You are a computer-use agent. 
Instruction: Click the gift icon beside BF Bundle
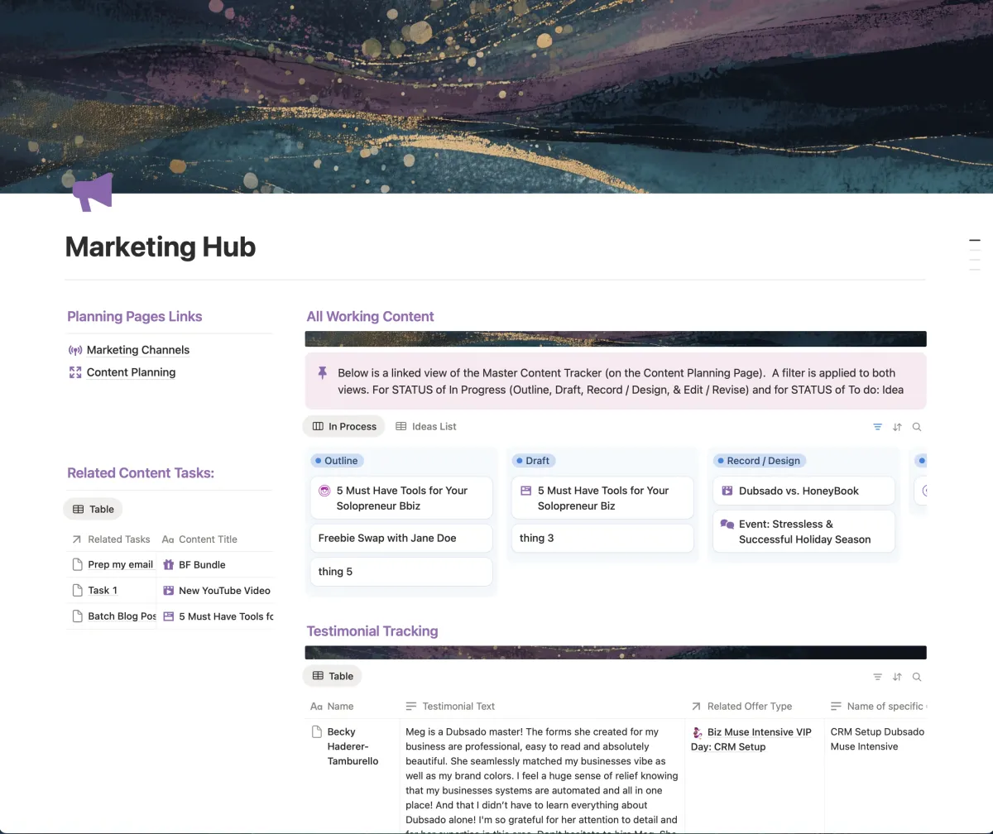168,564
